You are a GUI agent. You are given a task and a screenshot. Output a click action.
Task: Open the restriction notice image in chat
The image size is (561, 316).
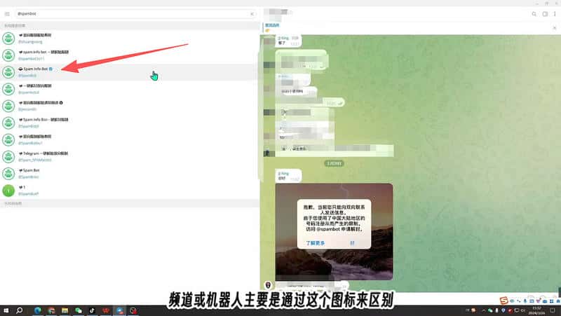334,232
